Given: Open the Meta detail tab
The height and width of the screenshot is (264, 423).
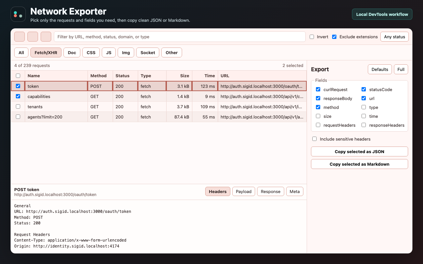Looking at the screenshot, I should (294, 191).
